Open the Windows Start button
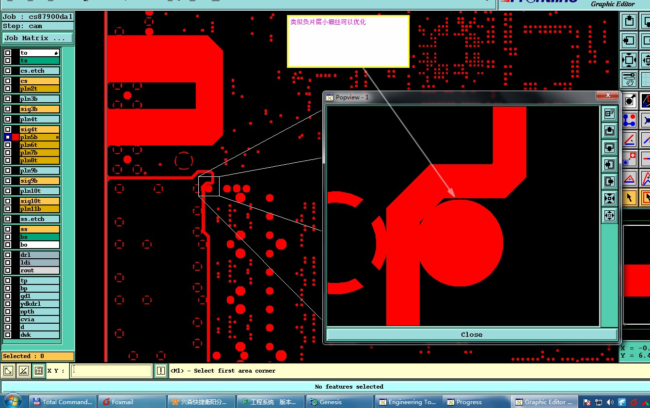Image resolution: width=650 pixels, height=408 pixels. tap(13, 401)
